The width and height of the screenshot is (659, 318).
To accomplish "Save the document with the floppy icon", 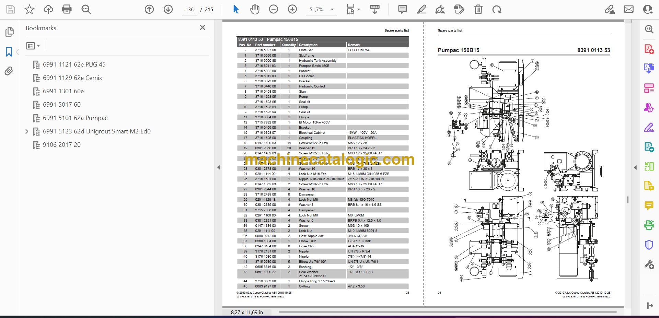I will click(x=11, y=9).
